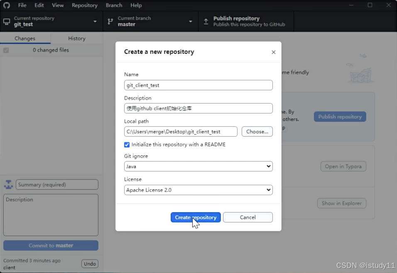Click the Open in Typora button

(x=343, y=167)
